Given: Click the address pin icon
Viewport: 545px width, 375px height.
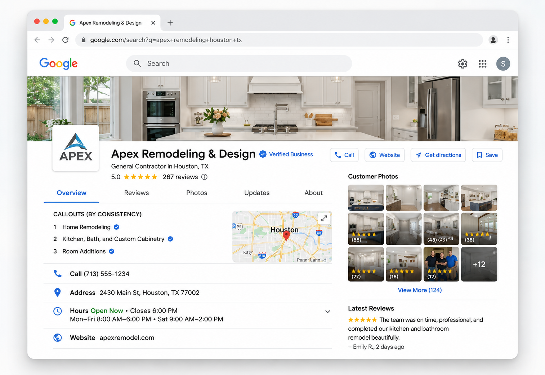Looking at the screenshot, I should [x=57, y=292].
